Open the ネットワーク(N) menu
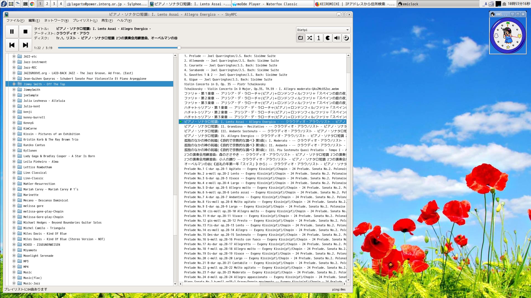531x298 pixels. point(56,20)
